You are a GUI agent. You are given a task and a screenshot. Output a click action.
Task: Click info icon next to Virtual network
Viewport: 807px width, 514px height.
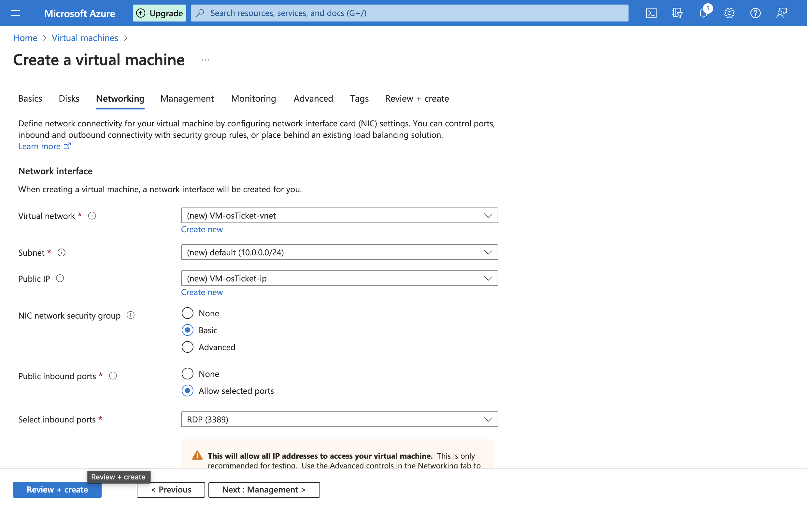(x=92, y=216)
